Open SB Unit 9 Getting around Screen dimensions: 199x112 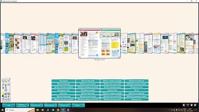pyautogui.click(x=112, y=87)
